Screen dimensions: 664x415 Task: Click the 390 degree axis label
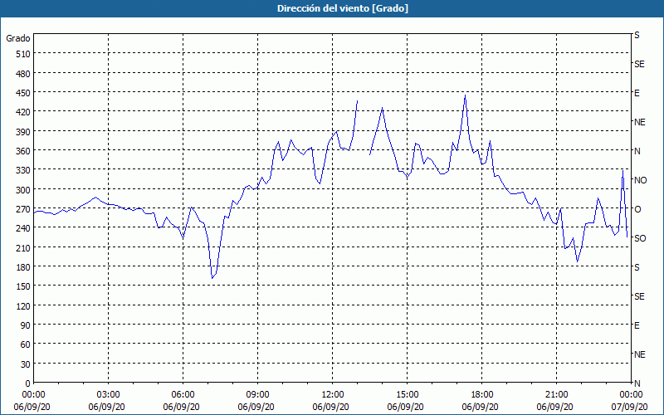point(23,132)
